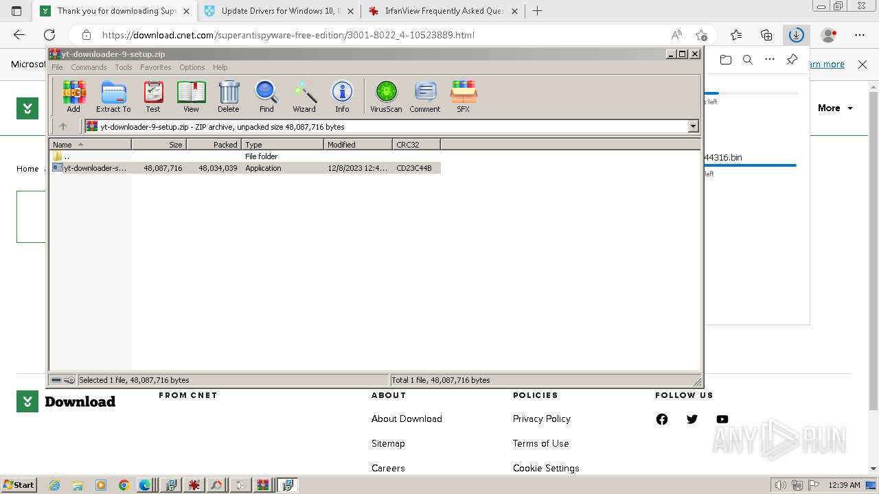
Task: Click the Comment toolbar icon
Action: 425,96
